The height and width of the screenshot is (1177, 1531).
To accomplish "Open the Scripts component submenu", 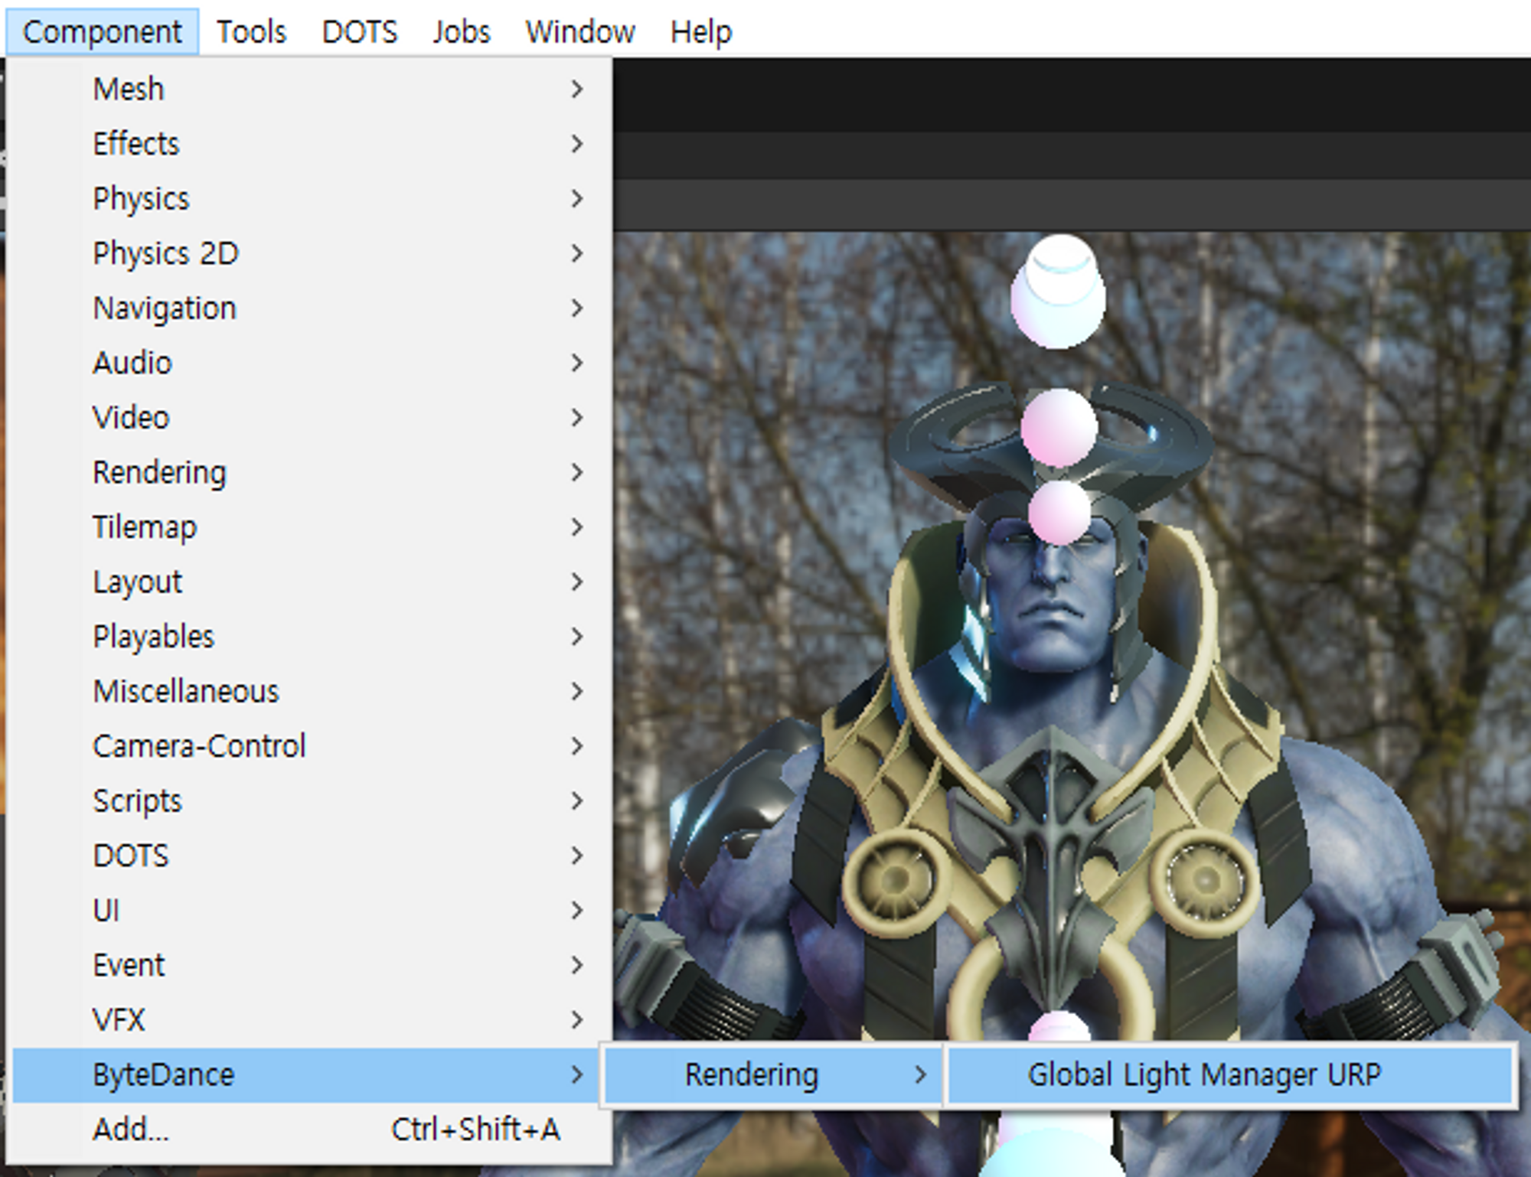I will [x=137, y=801].
